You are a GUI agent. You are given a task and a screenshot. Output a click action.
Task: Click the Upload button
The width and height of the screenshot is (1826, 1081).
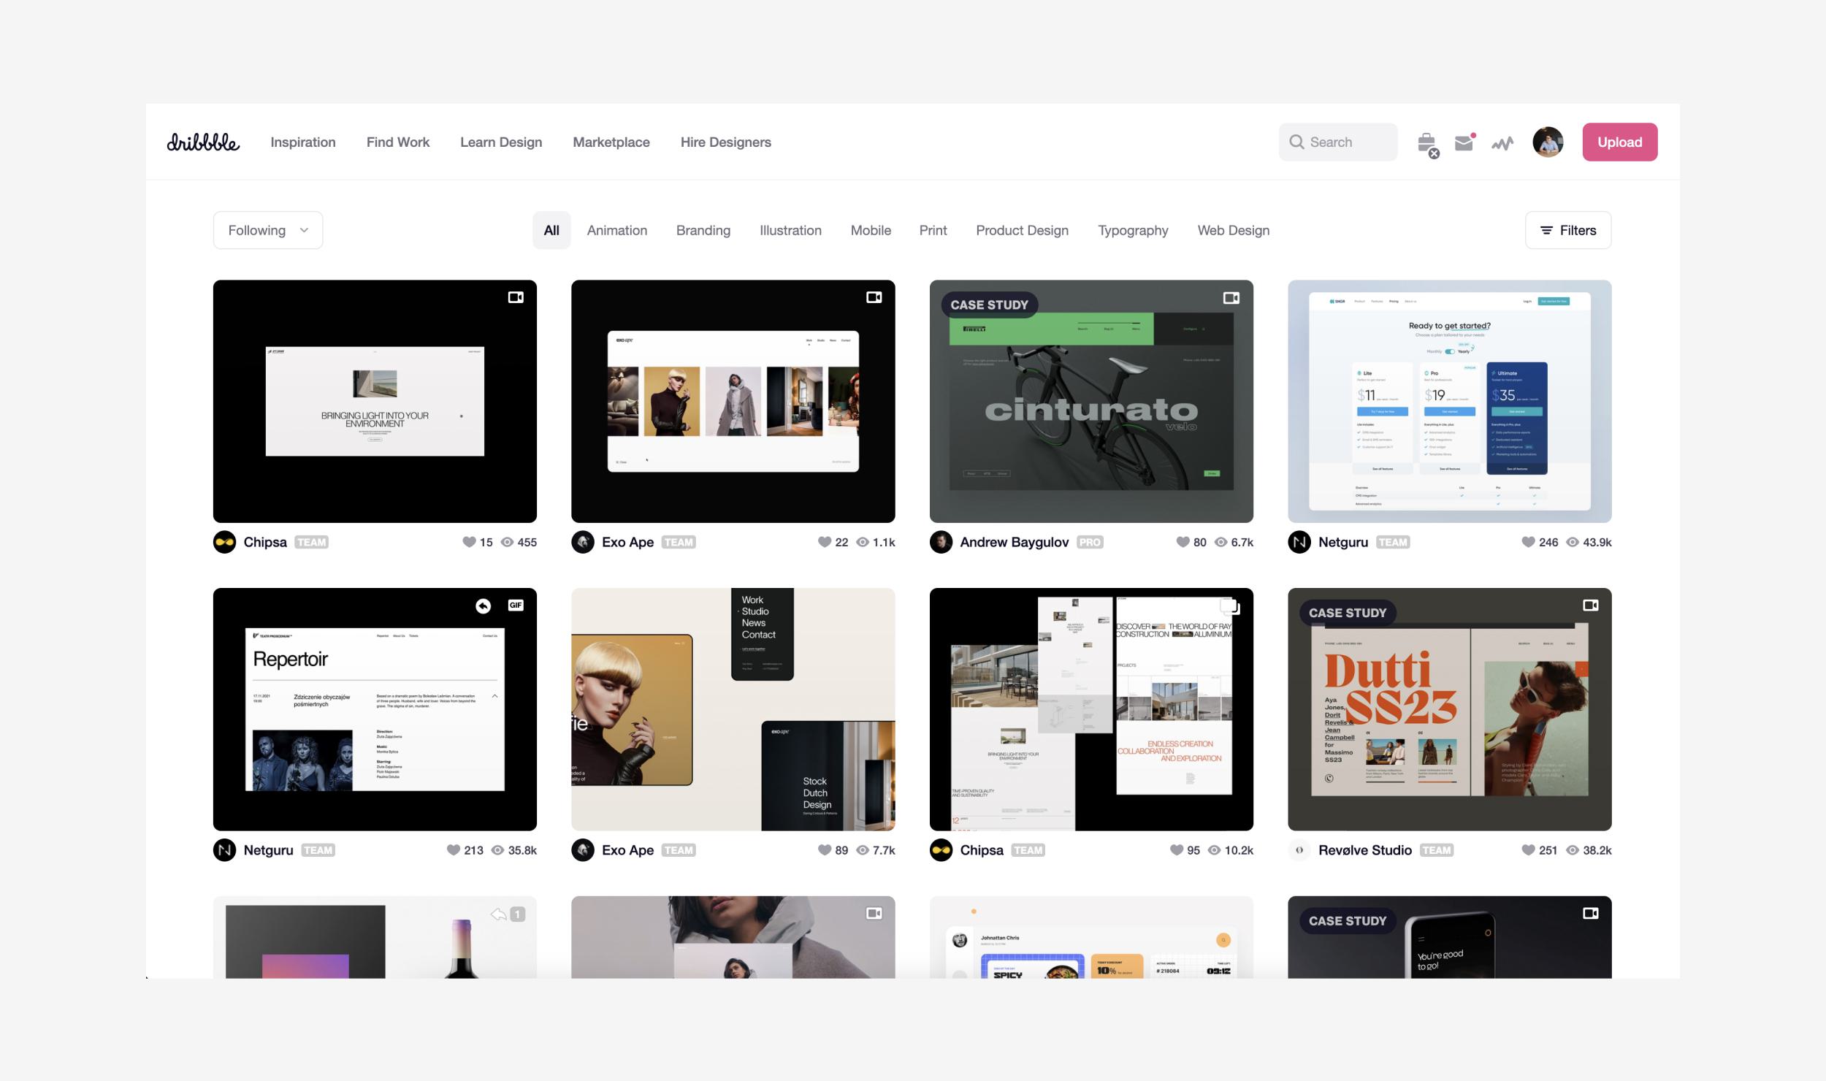tap(1620, 142)
